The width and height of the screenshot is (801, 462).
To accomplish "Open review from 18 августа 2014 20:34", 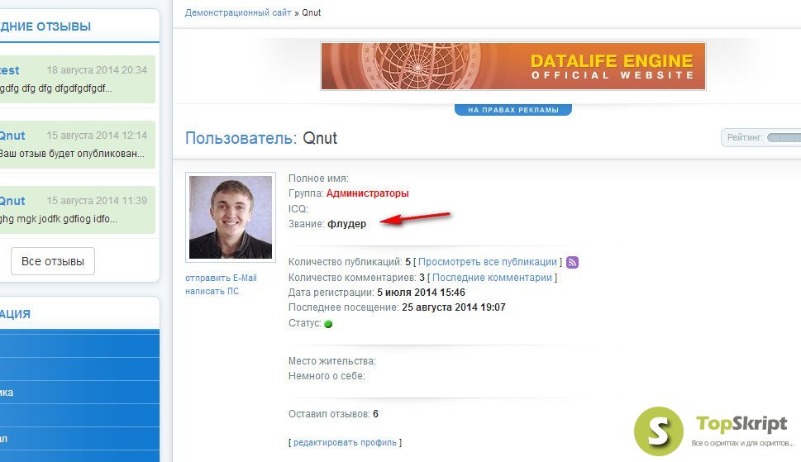I will point(75,79).
